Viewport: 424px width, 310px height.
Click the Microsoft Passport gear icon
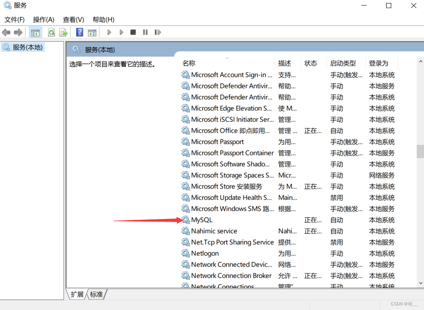(185, 142)
